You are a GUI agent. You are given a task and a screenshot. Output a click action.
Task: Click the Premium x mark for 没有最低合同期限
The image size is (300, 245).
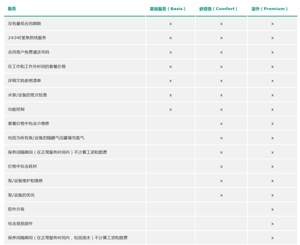pyautogui.click(x=272, y=24)
